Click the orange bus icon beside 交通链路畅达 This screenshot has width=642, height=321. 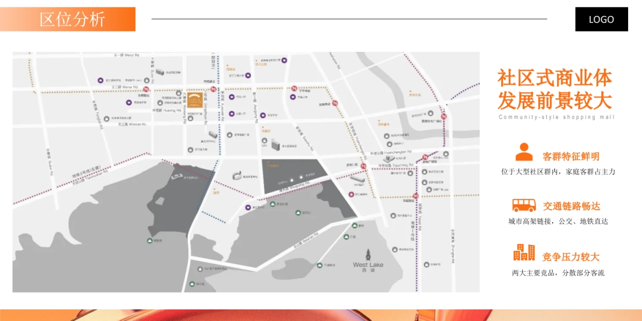coord(524,205)
